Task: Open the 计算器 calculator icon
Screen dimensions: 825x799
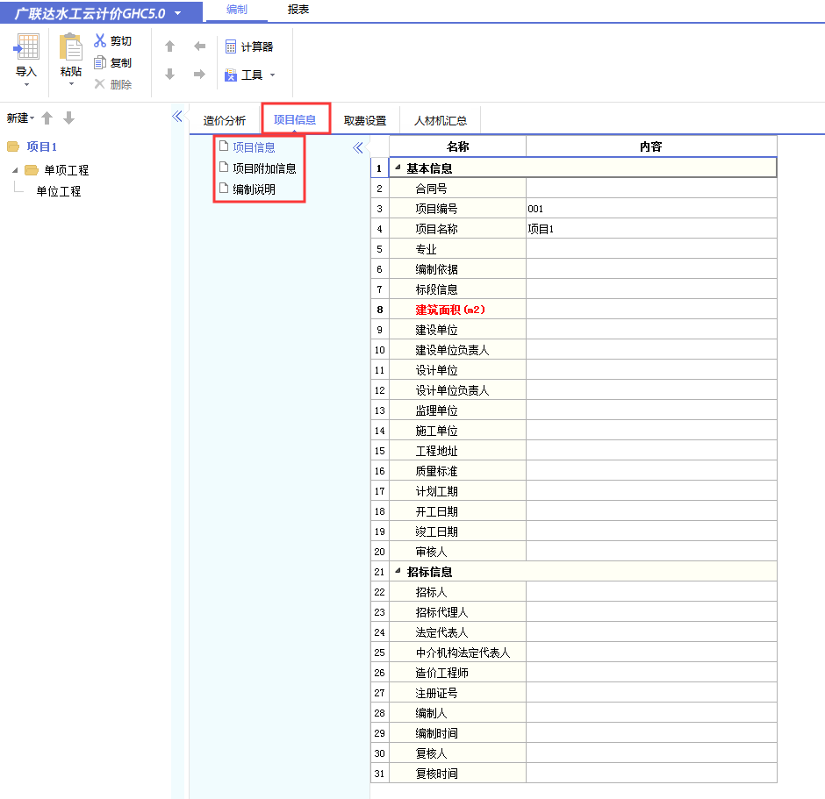Action: [x=232, y=45]
